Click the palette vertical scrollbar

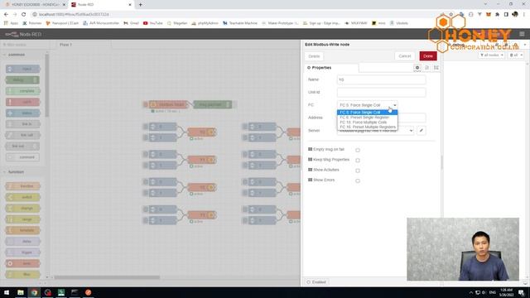click(47, 85)
